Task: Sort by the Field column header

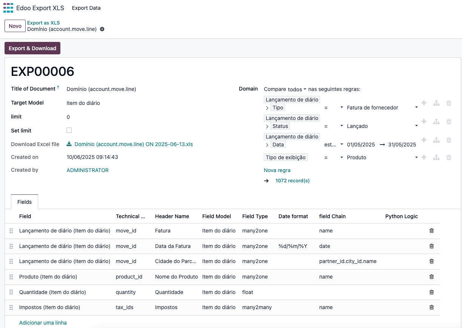Action: [25, 216]
